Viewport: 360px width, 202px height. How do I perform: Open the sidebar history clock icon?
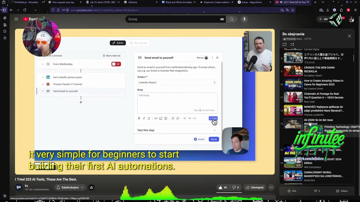5,31
